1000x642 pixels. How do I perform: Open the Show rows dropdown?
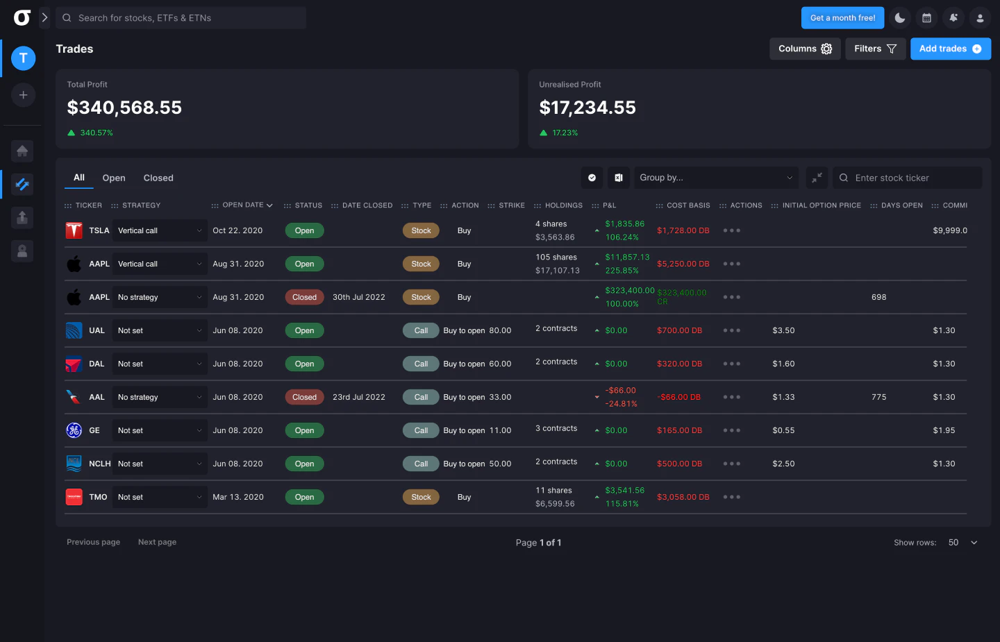pyautogui.click(x=961, y=542)
